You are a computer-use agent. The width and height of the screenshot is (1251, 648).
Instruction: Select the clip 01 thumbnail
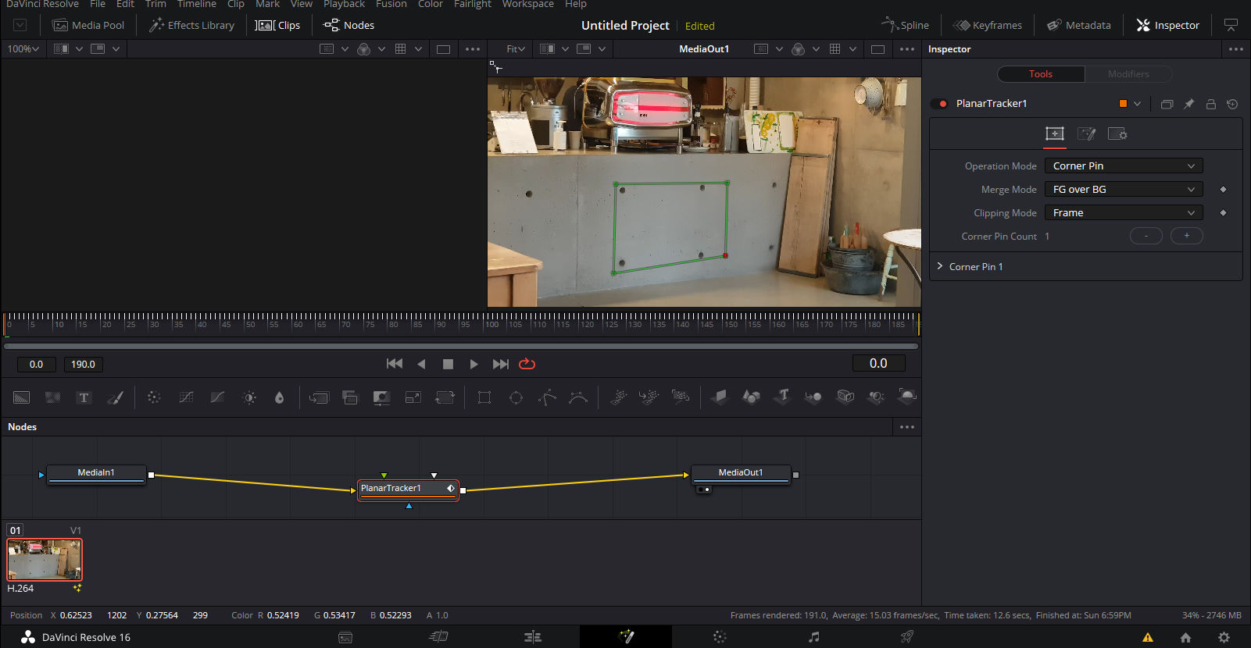point(45,559)
